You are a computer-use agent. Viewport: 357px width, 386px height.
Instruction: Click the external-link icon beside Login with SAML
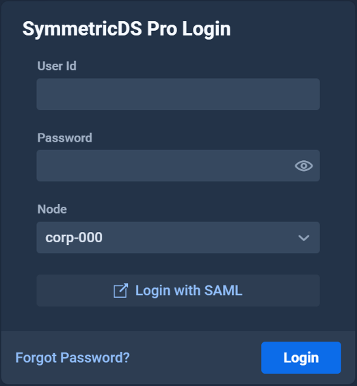pyautogui.click(x=120, y=291)
